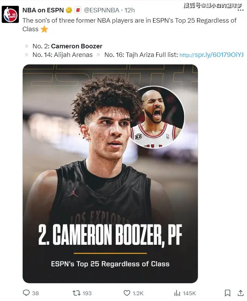Screen dimensions: 247x301
Task: Open the NBA on ESPN profile avatar
Action: point(10,14)
